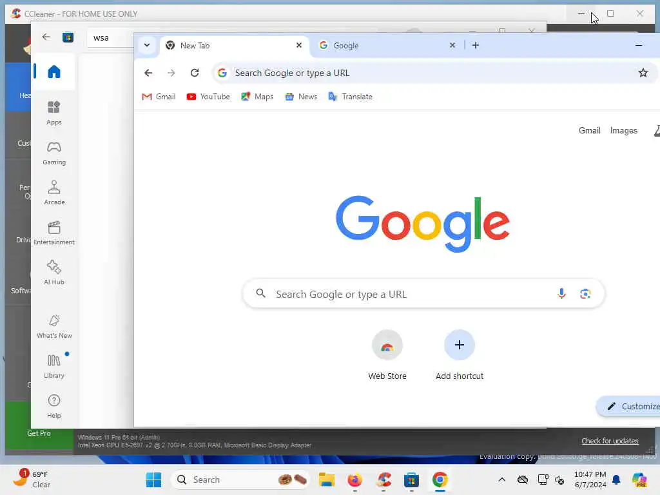660x495 pixels.
Task: Search by image with Google Lens icon
Action: pyautogui.click(x=585, y=294)
